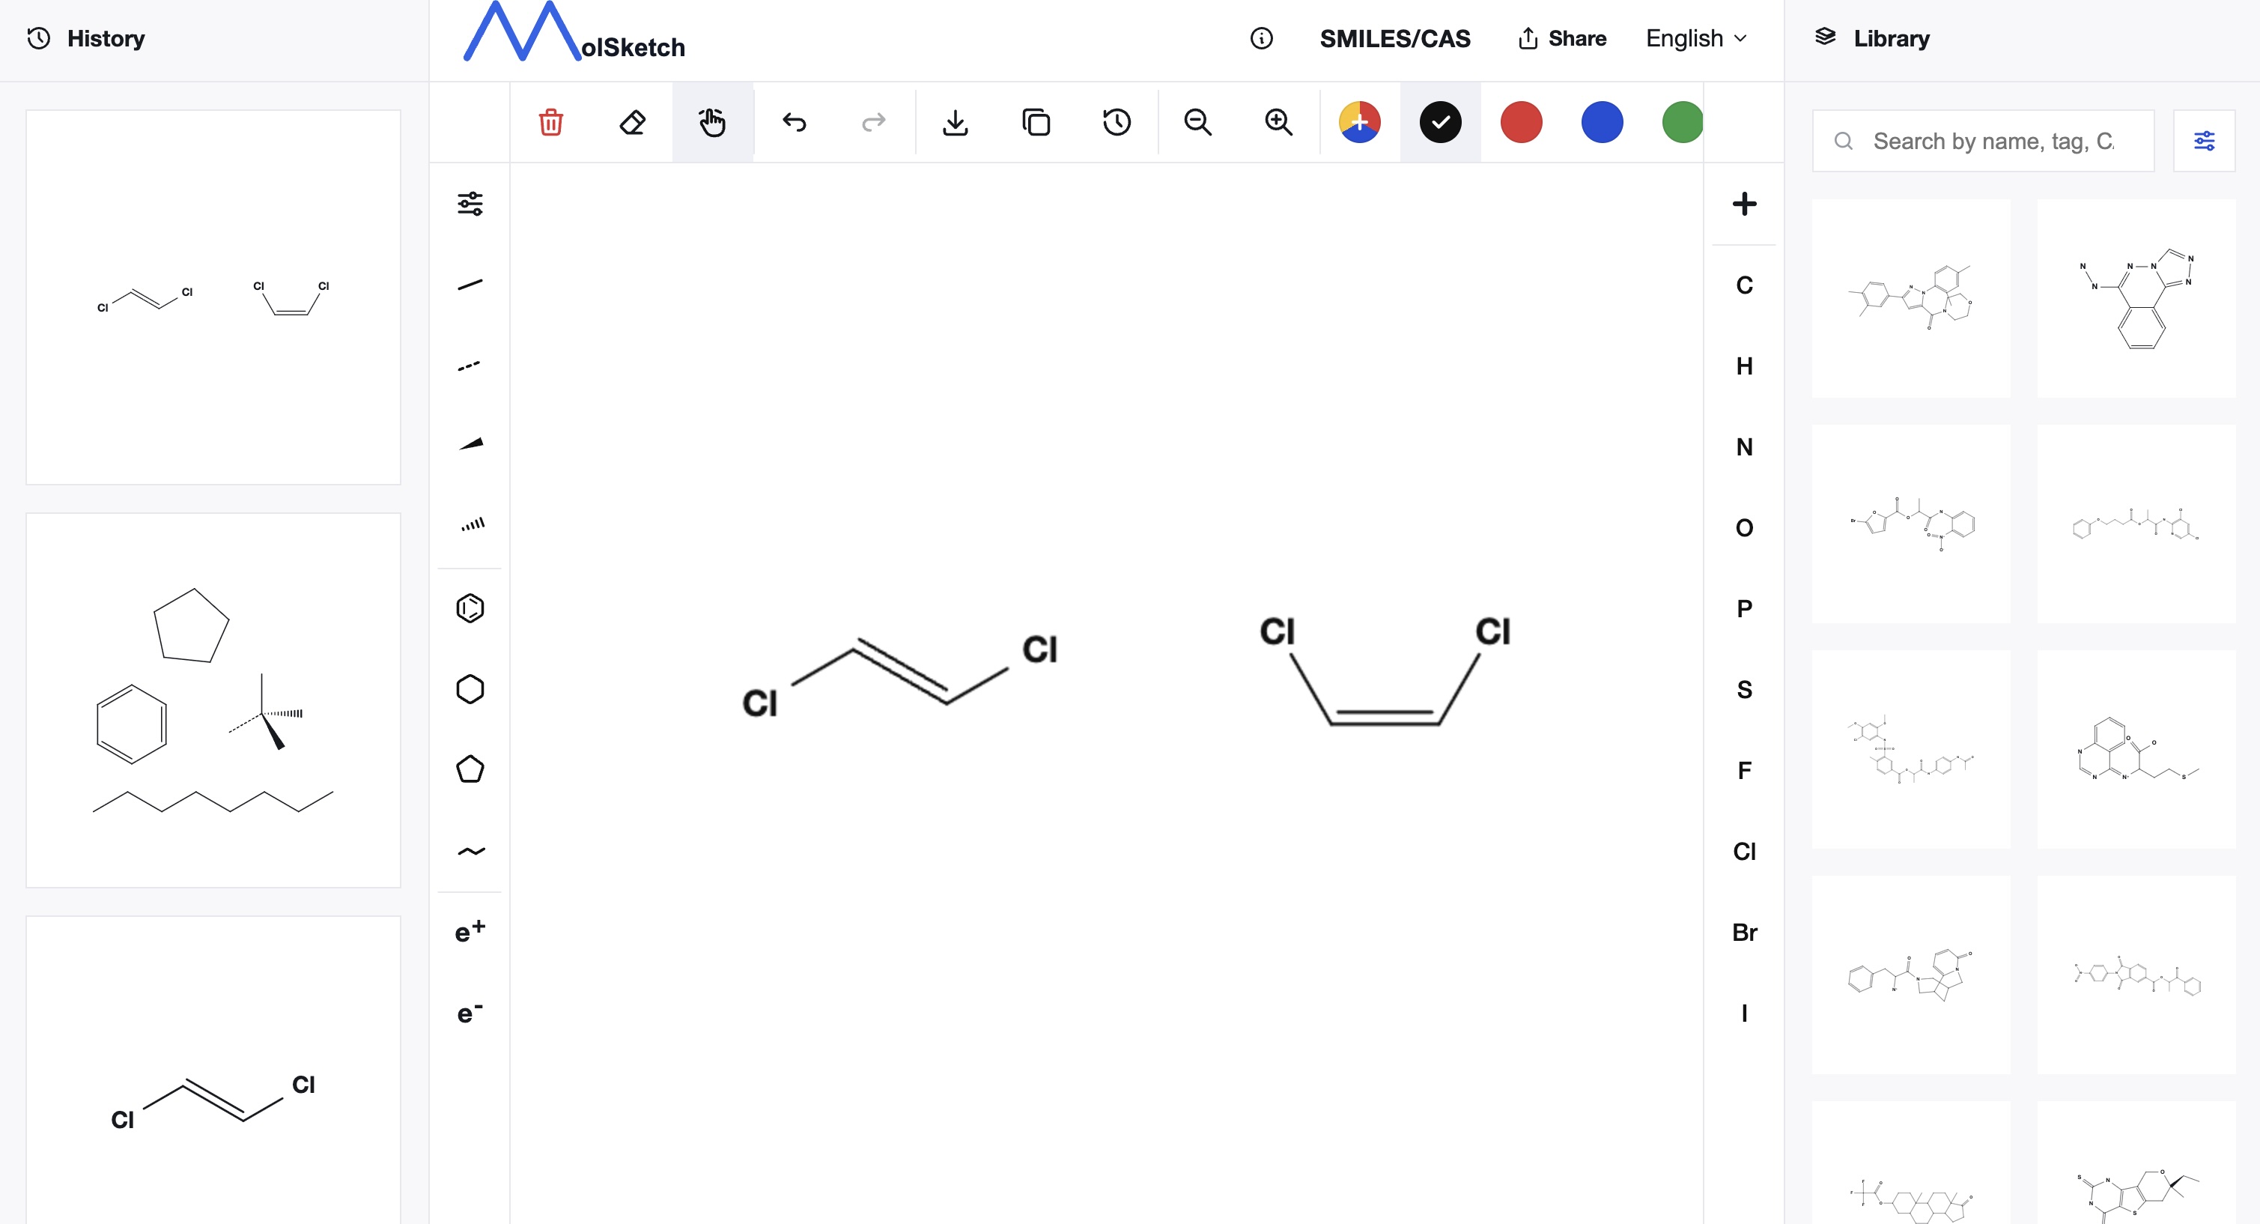This screenshot has height=1224, width=2260.
Task: Click the Share button
Action: [x=1563, y=39]
